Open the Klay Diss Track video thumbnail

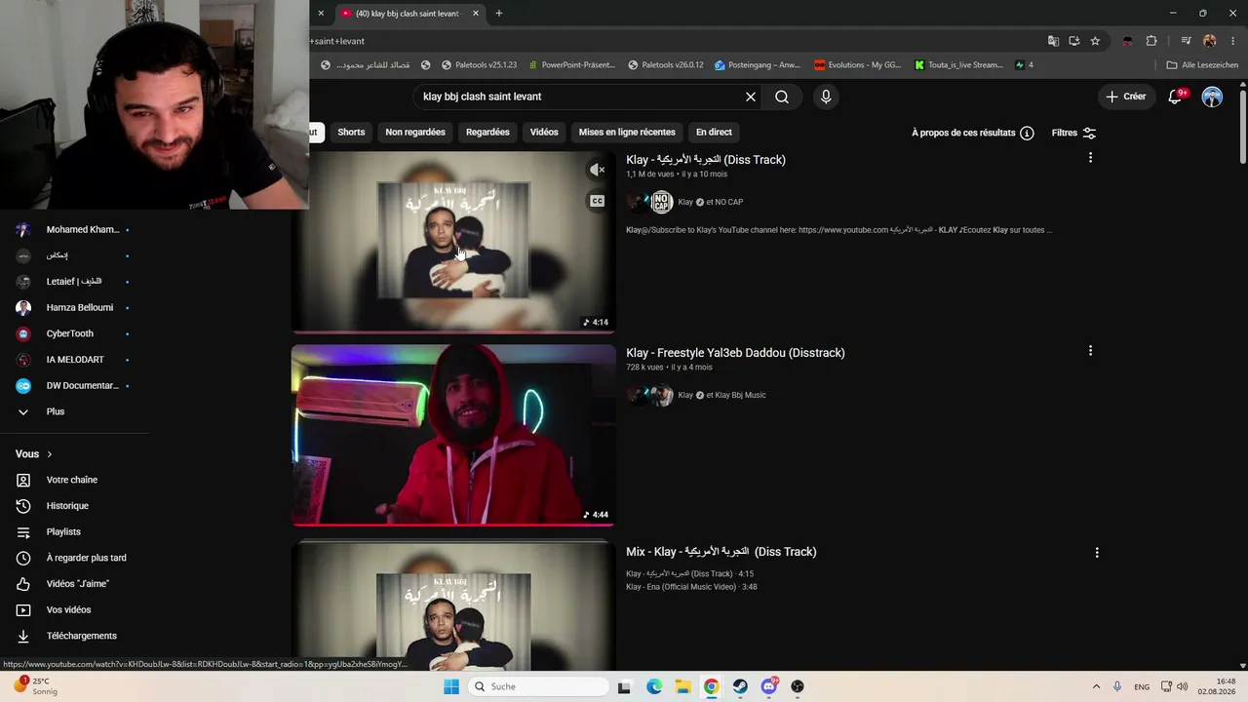453,242
